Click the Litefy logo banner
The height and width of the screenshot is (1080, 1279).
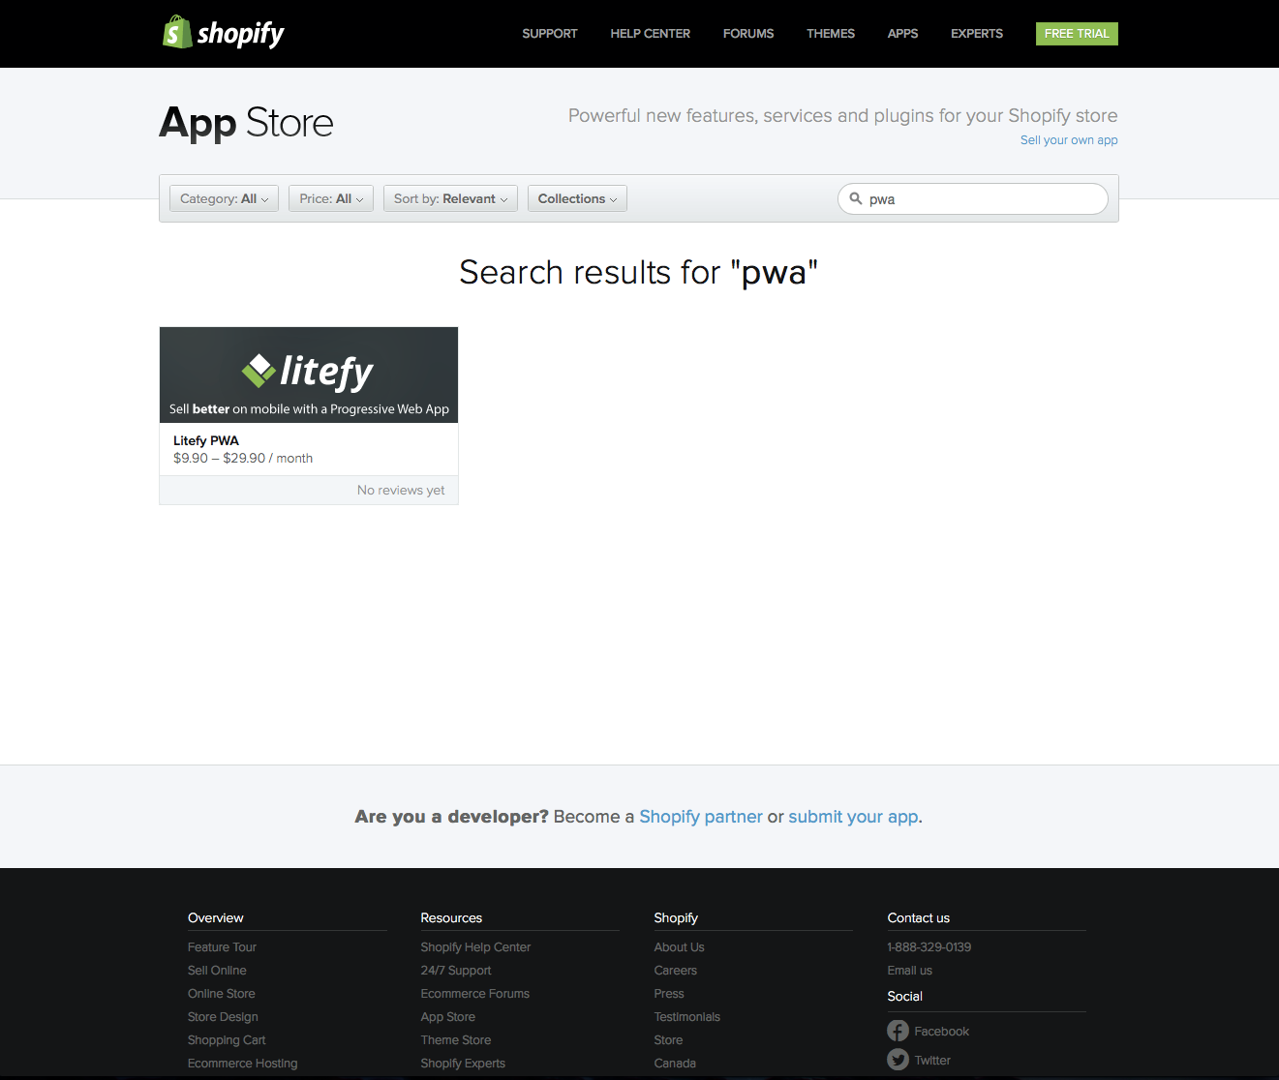tap(309, 375)
